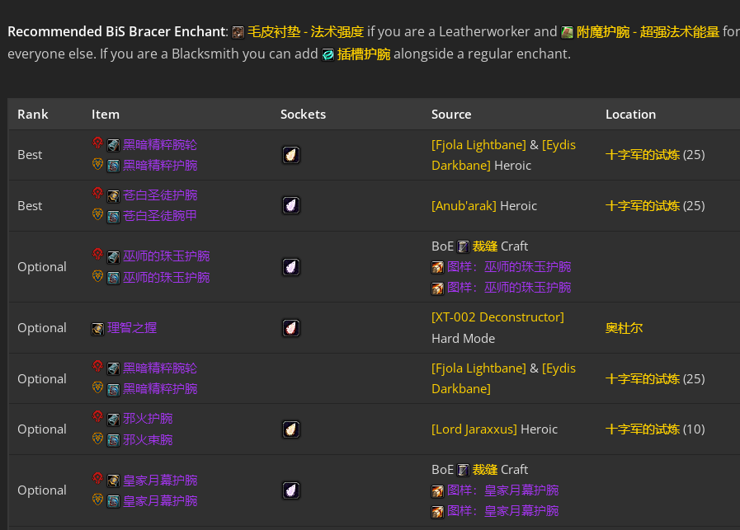Click the Alliance faction icon beside 邪火束腕

point(97,439)
